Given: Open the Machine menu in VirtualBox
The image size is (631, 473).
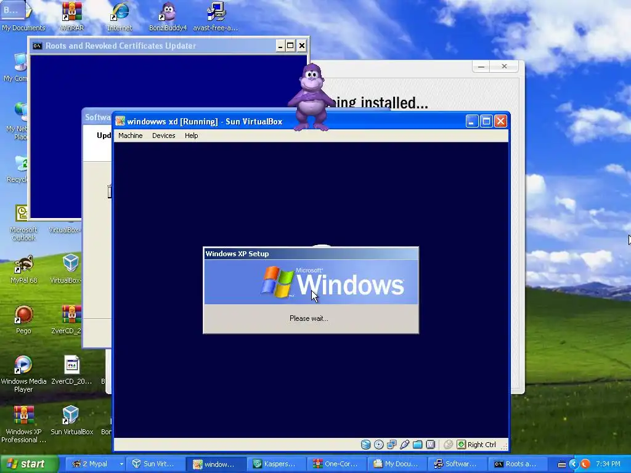Looking at the screenshot, I should click(x=130, y=135).
